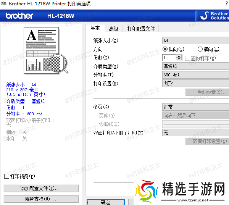Select the 纵向 portrait orientation
This screenshot has width=229, height=205.
coord(165,49)
